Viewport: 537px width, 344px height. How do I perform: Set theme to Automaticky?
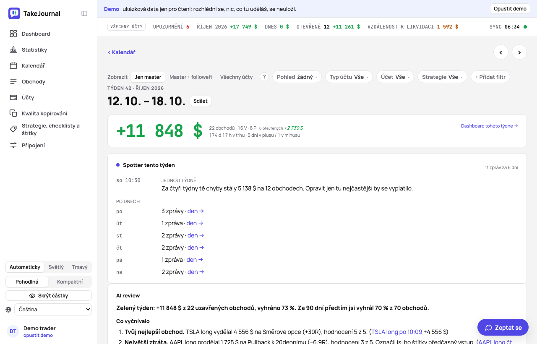(25, 267)
